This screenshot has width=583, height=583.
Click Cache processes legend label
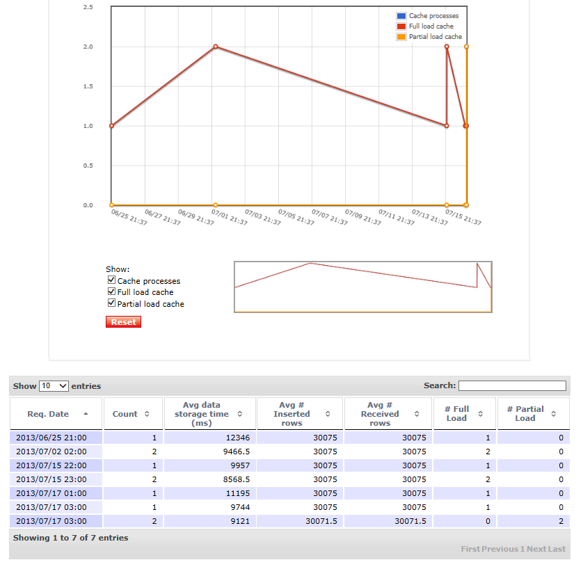(x=434, y=16)
